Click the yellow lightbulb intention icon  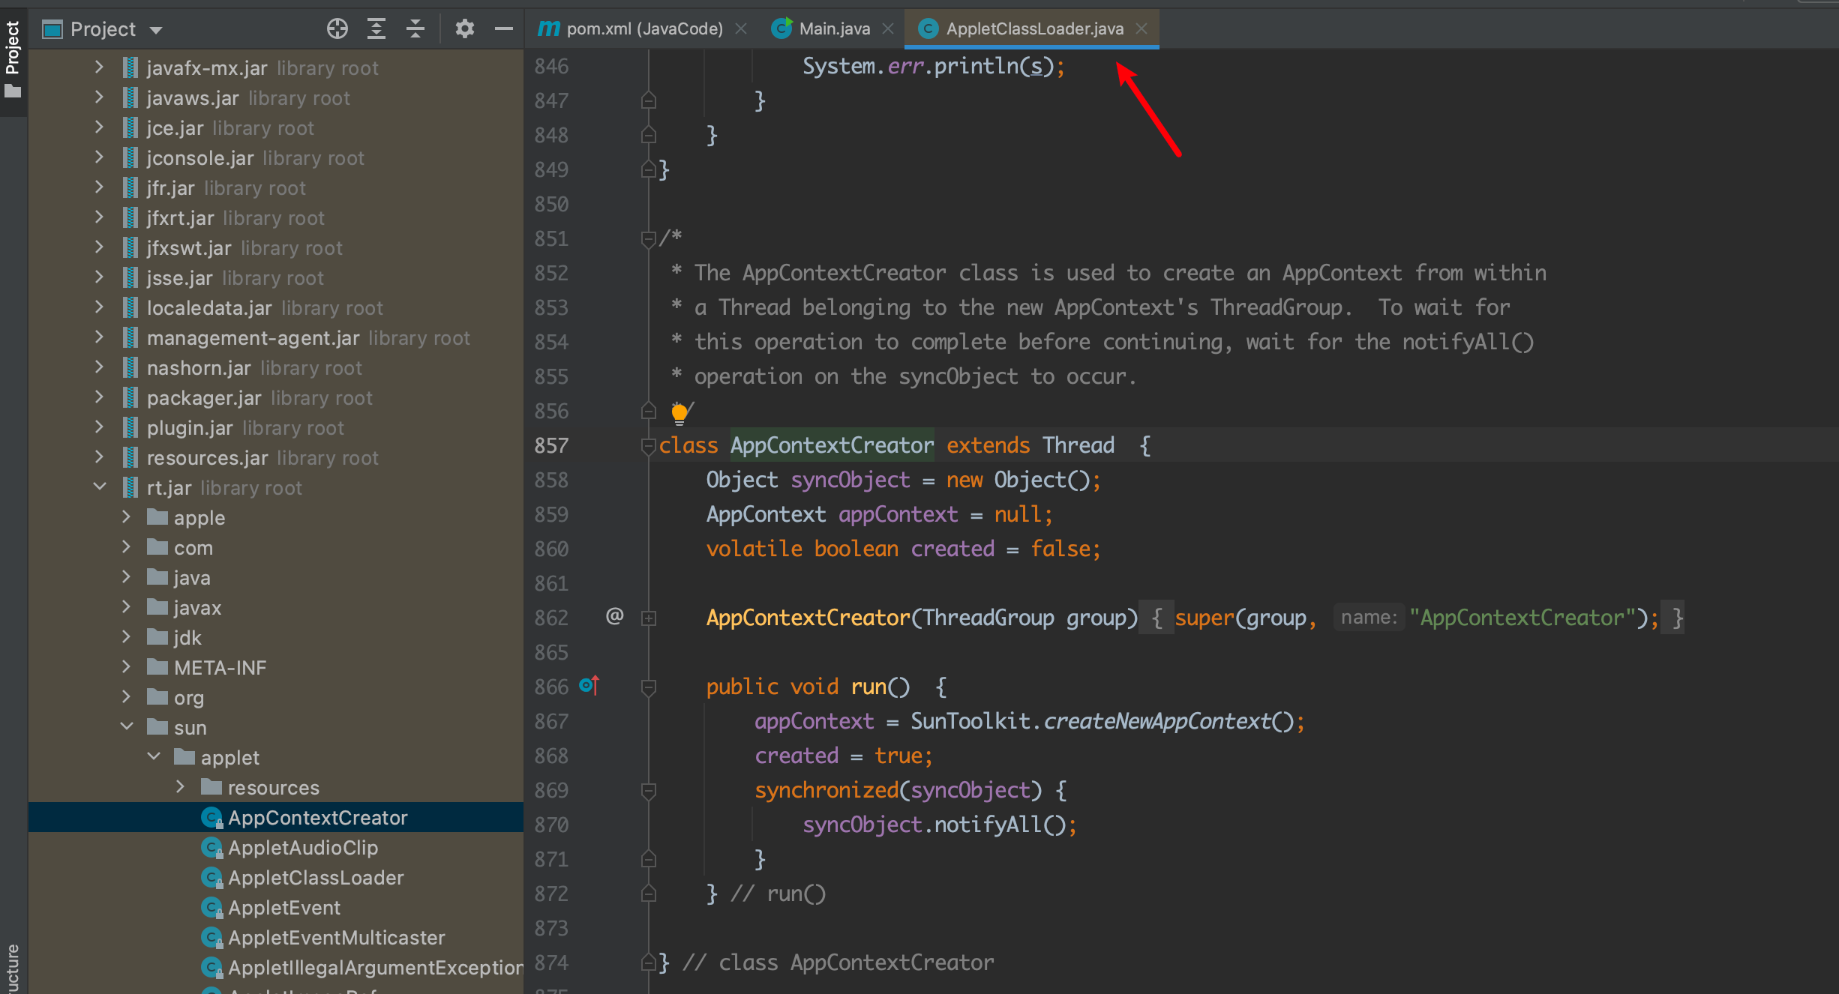(679, 412)
